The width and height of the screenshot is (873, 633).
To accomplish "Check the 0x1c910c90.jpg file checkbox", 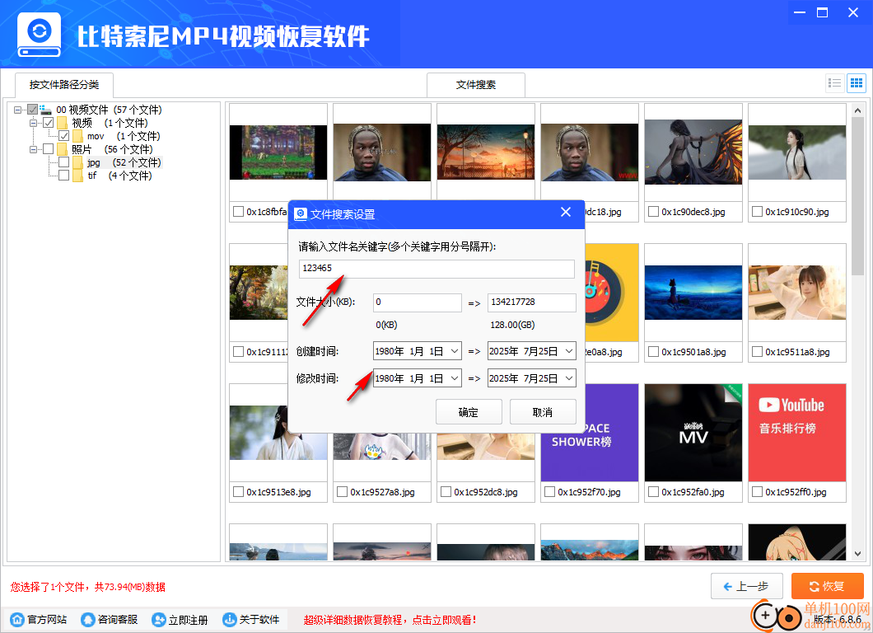I will 757,212.
